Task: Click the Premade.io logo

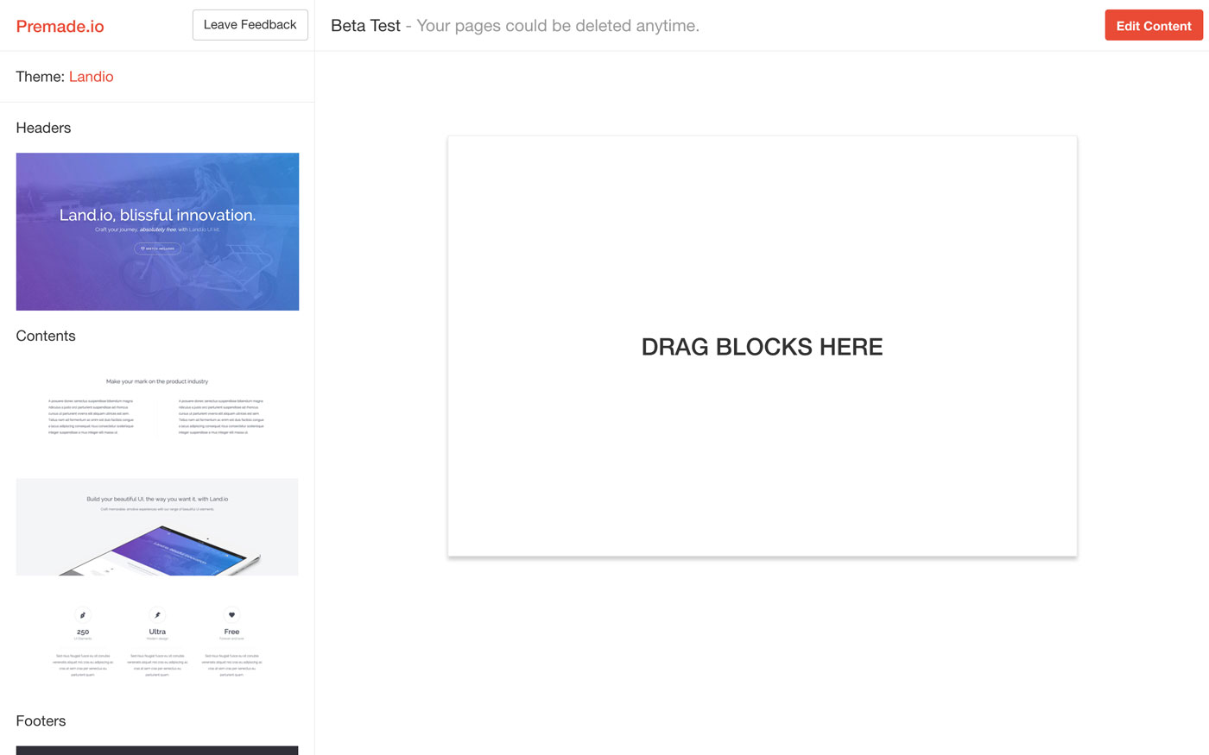Action: pos(60,25)
